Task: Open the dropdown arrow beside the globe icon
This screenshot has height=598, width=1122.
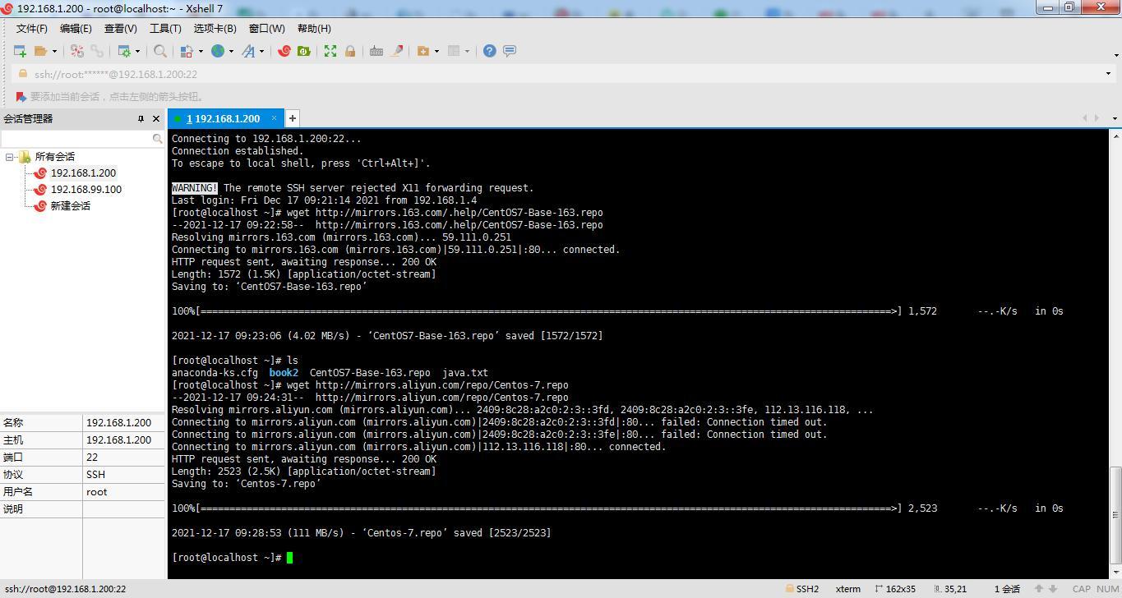Action: [x=231, y=51]
